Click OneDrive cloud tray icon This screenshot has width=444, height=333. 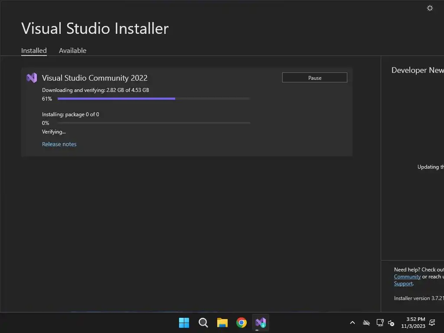click(x=366, y=323)
